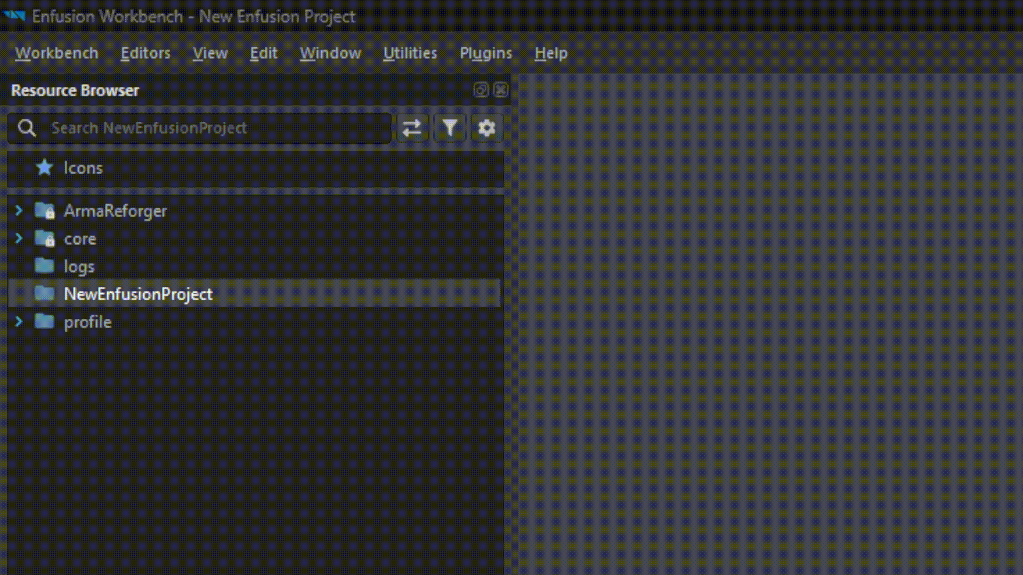Select the logs folder
Screen dimensions: 1023x575
point(255,266)
